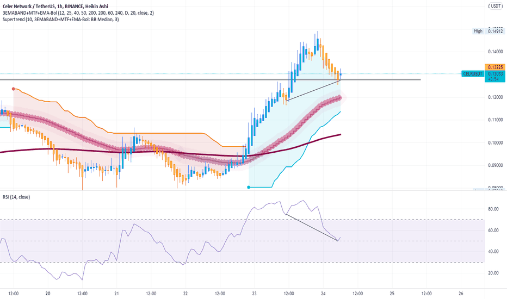Select the horizontal gray support line
507x299 pixels.
(210, 79)
